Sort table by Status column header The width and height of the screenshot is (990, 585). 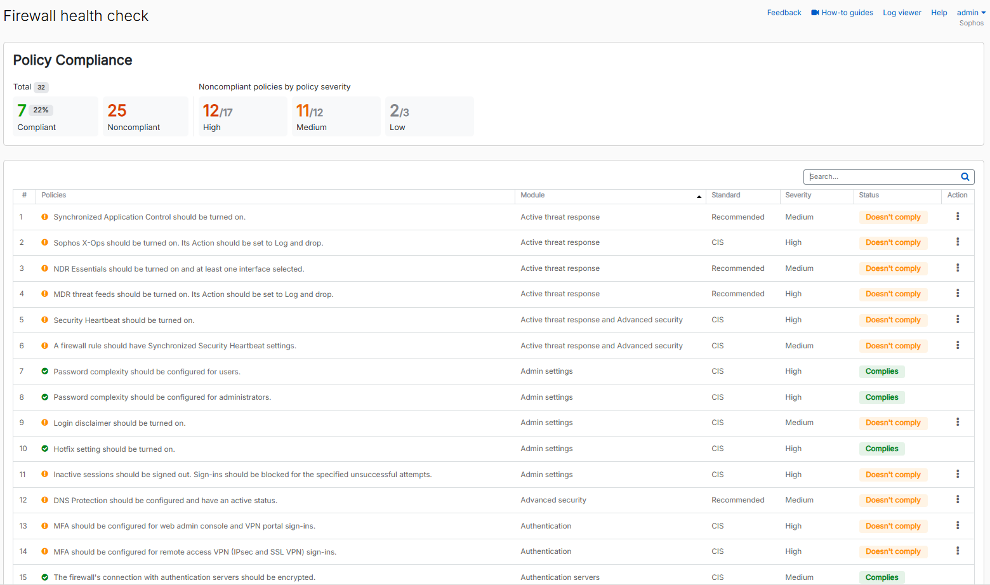point(869,195)
